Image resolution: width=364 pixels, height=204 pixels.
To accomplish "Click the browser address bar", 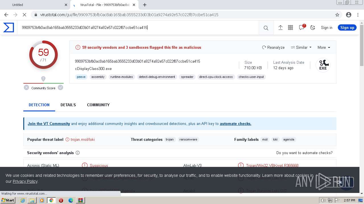I will (182, 15).
